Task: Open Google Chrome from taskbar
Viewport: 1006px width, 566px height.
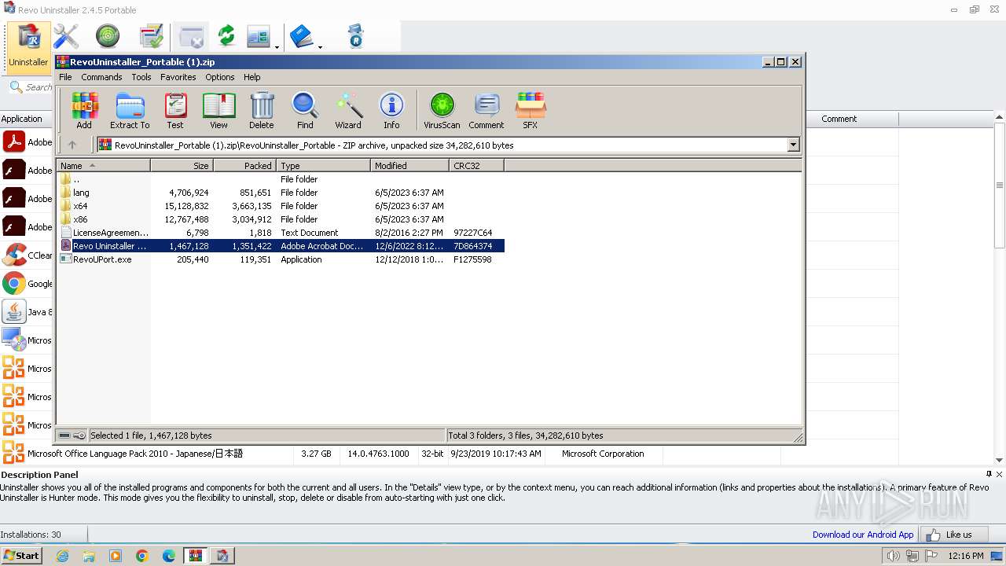Action: [142, 556]
